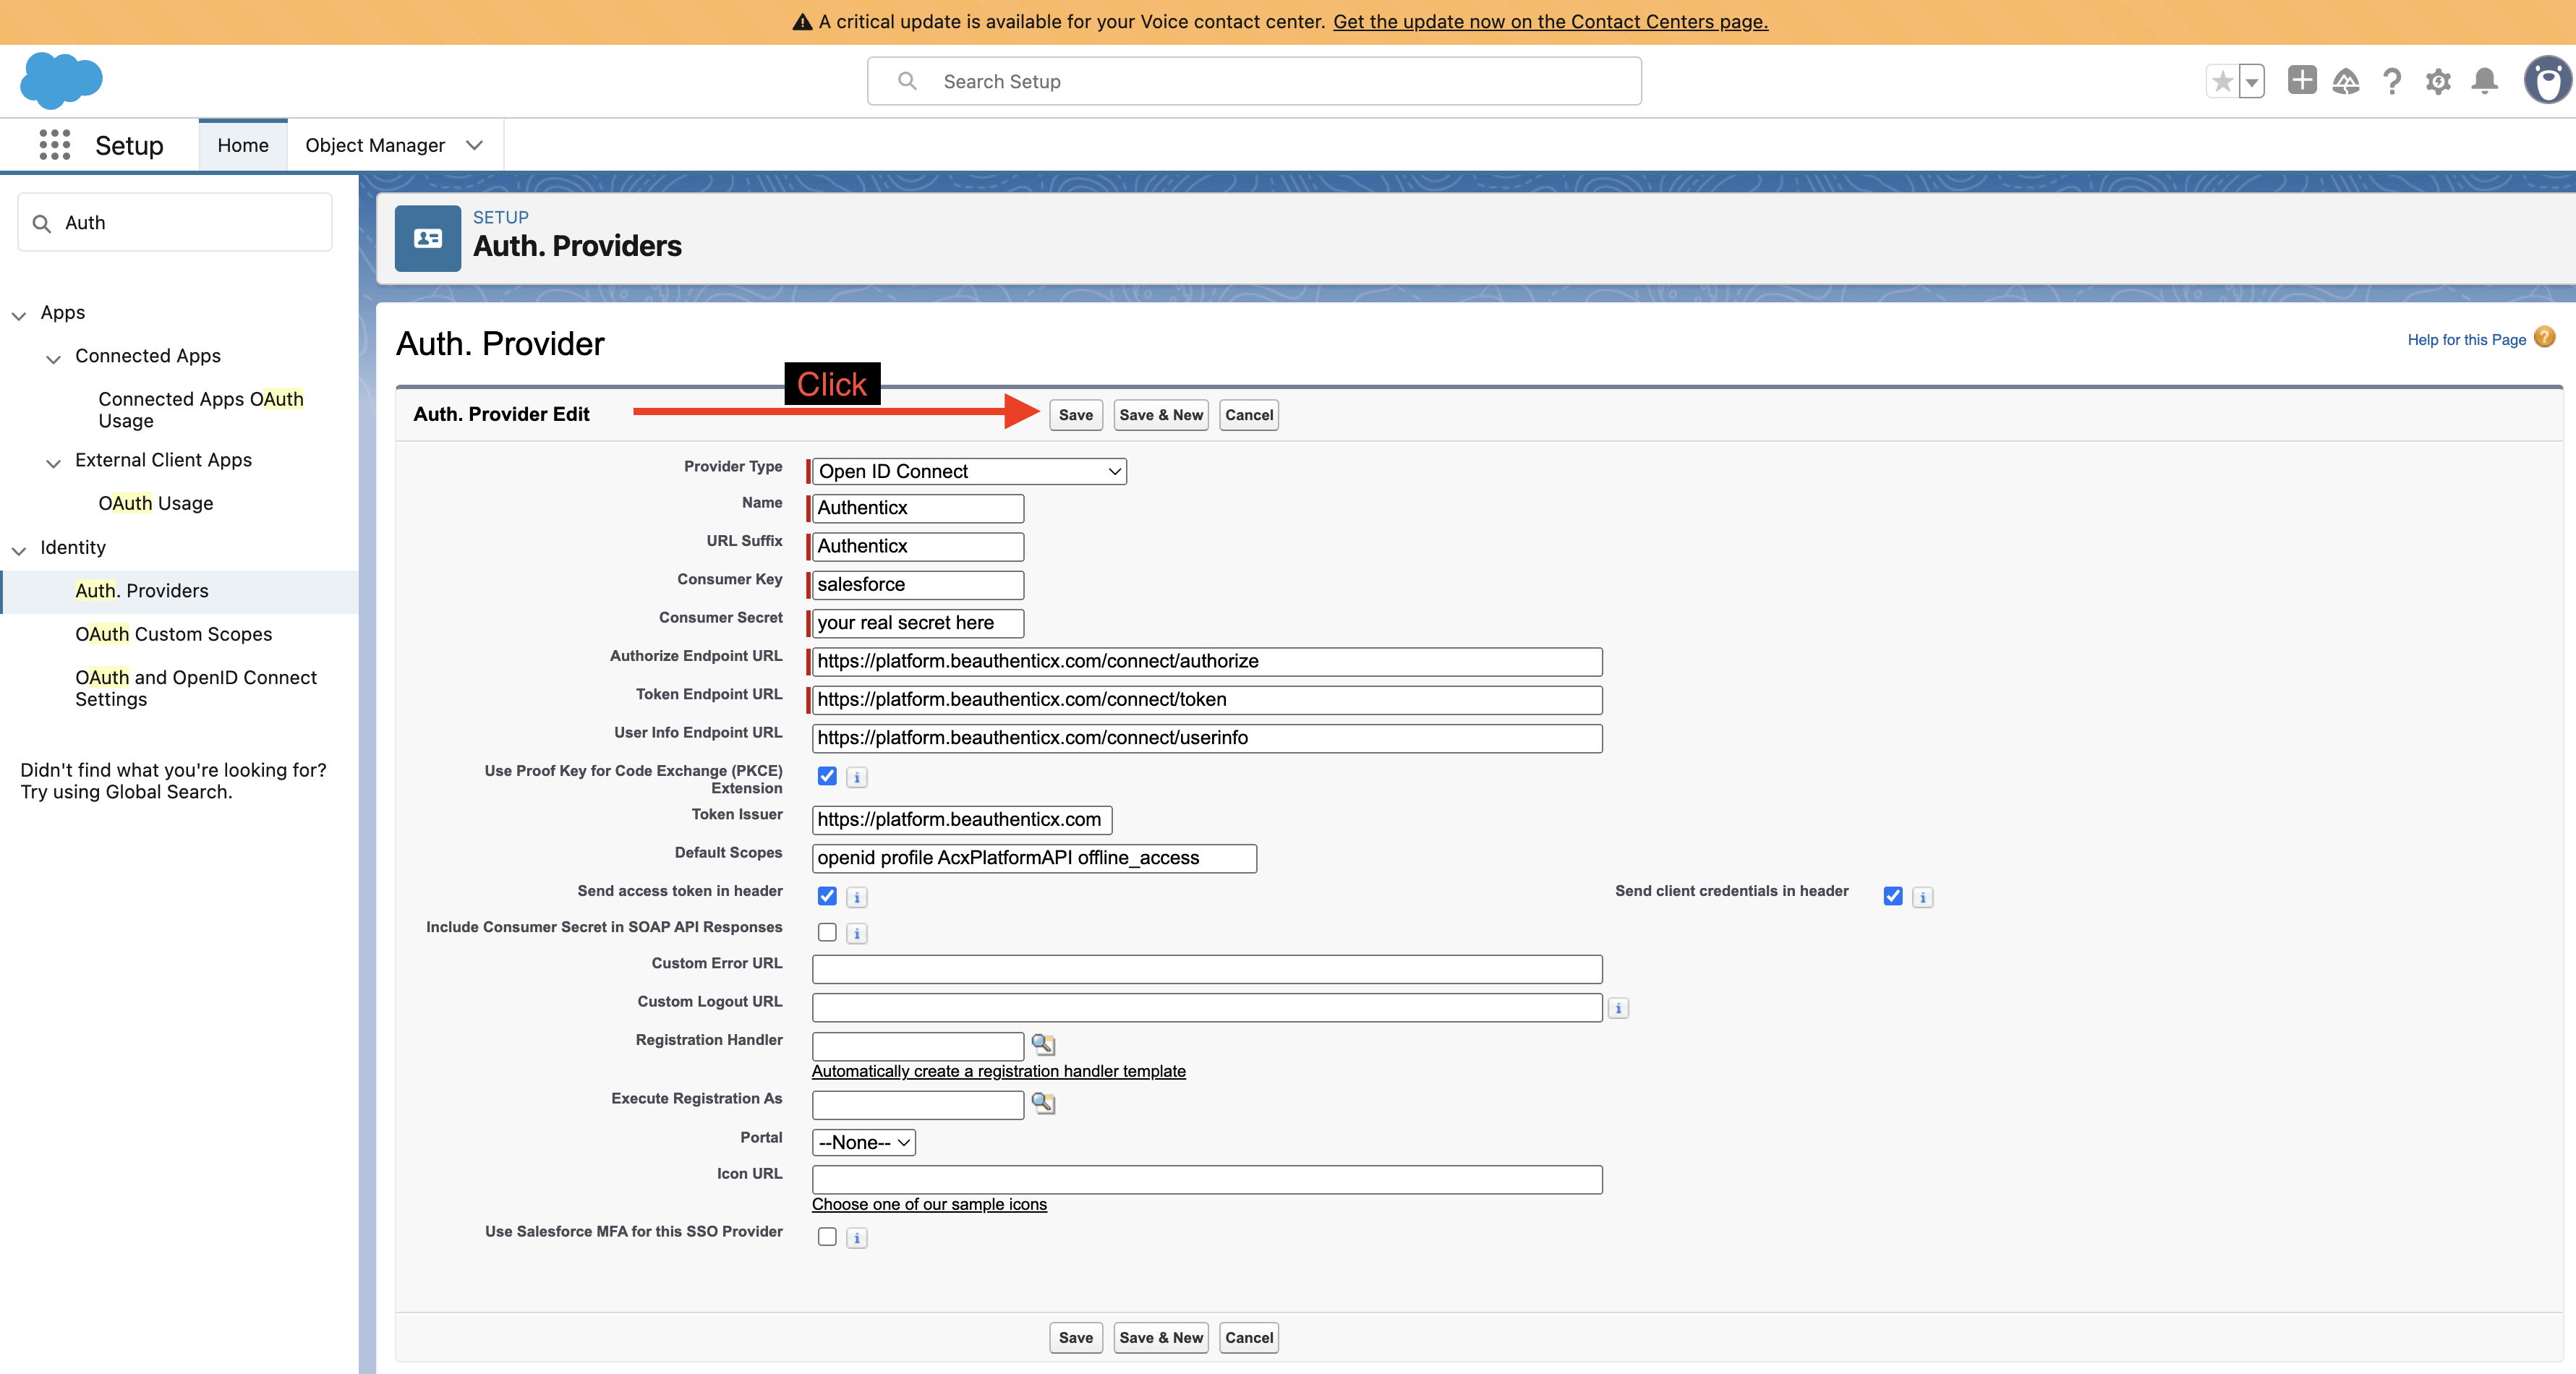The image size is (2576, 1374).
Task: Click the bottom Save & New button
Action: pos(1161,1338)
